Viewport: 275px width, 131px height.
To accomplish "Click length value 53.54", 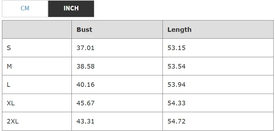I will tap(176, 66).
